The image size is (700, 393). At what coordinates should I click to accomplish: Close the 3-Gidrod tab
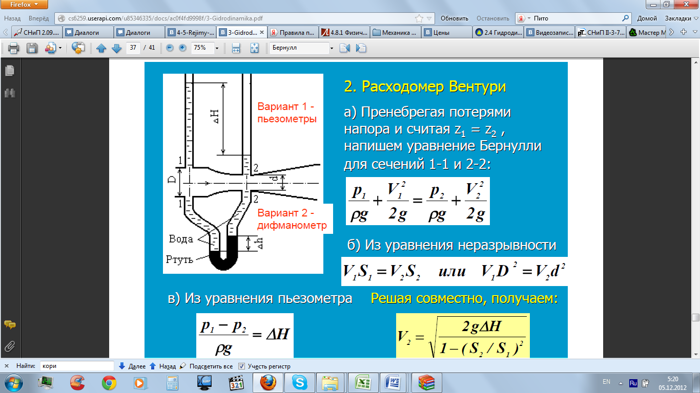(x=262, y=32)
